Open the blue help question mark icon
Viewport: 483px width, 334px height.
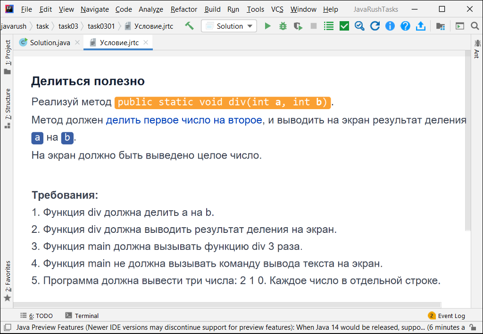click(405, 26)
